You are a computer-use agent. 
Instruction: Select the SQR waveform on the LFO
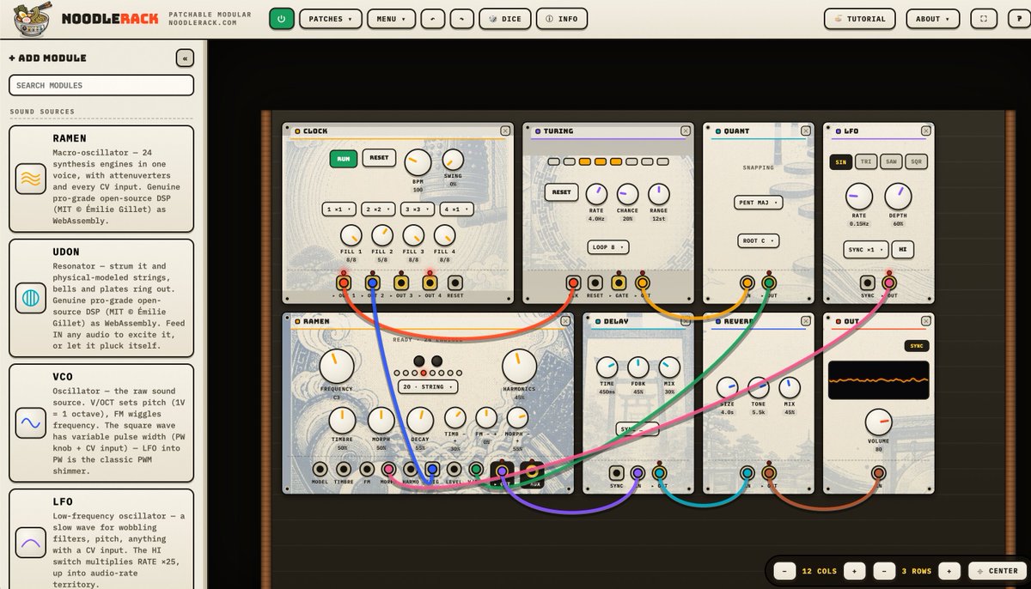[x=916, y=161]
